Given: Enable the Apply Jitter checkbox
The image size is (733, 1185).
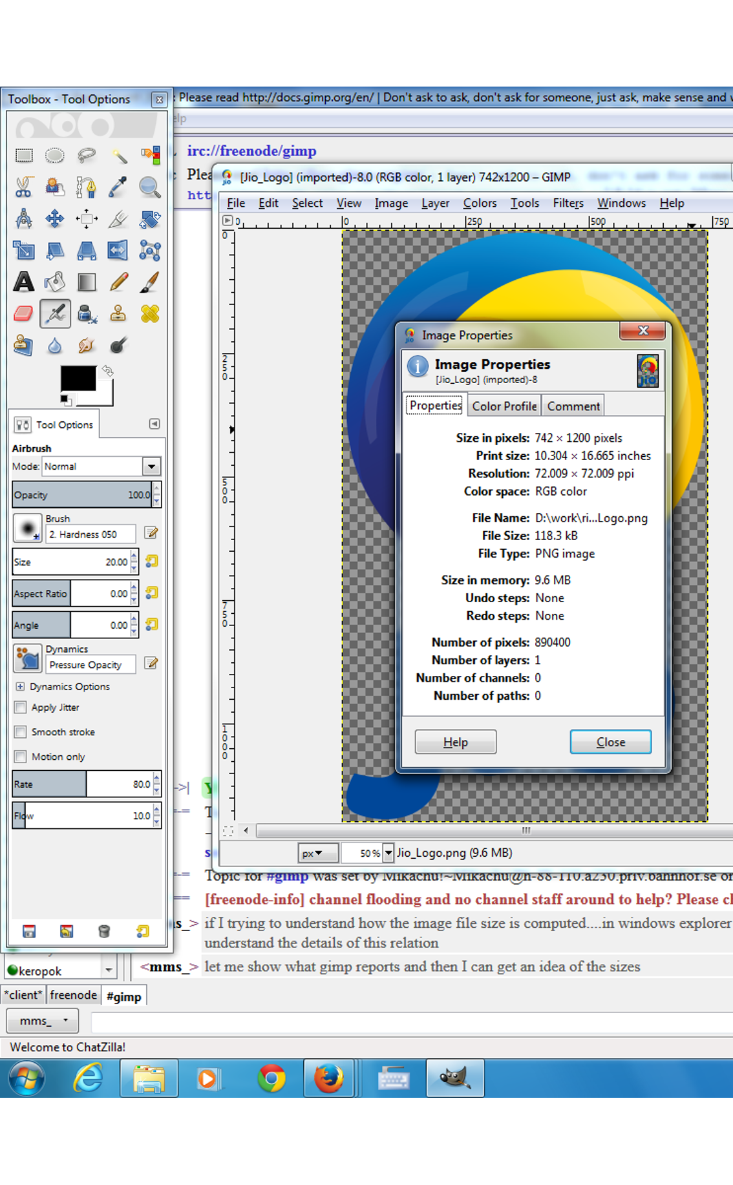Looking at the screenshot, I should (x=21, y=707).
